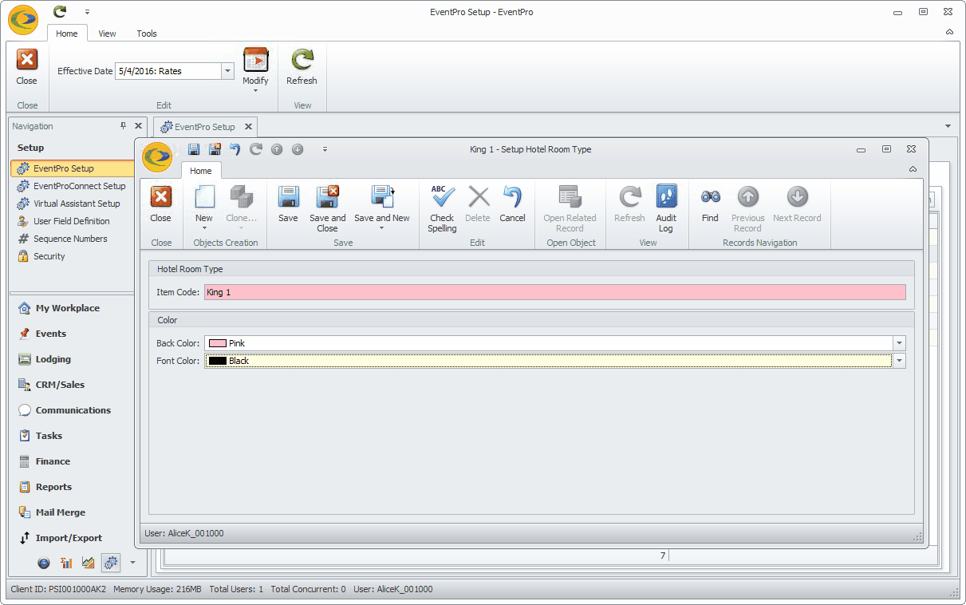
Task: Click Save in the King 1 ribbon
Action: [288, 204]
